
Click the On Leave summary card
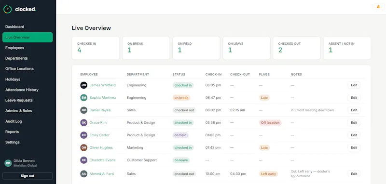coord(247,48)
